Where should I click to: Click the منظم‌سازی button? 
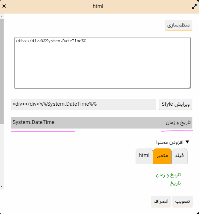(x=179, y=26)
